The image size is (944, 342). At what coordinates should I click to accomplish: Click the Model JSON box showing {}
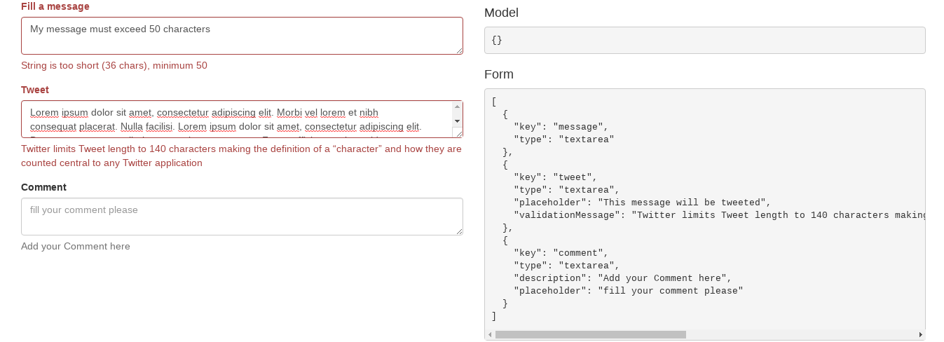[704, 40]
